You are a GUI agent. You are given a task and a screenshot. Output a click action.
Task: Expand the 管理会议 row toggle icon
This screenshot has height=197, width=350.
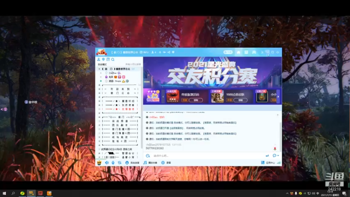(x=99, y=153)
